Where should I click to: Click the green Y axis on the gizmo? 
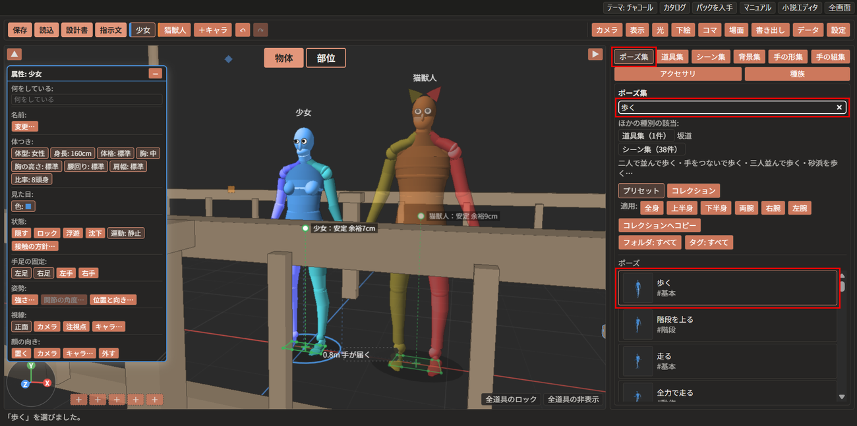click(x=31, y=365)
